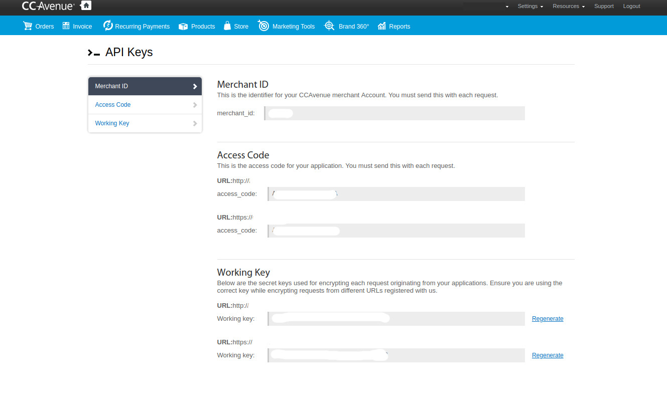Click the home icon next to CCAvenue logo
The height and width of the screenshot is (415, 667).
[x=86, y=6]
